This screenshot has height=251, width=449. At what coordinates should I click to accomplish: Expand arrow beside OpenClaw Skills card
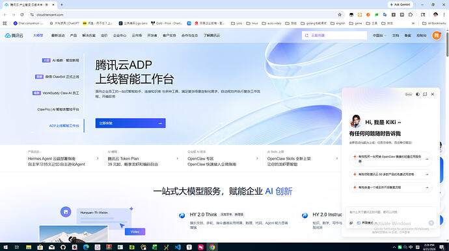(337, 158)
